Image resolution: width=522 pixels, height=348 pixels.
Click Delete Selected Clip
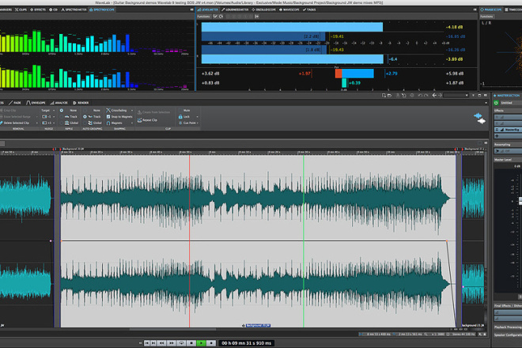point(14,123)
